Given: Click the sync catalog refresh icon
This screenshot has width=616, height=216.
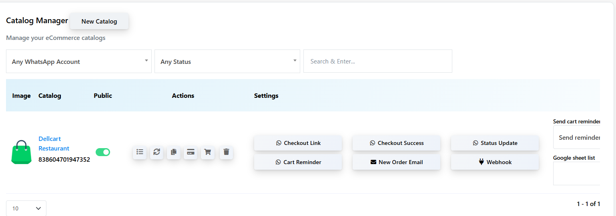Looking at the screenshot, I should pos(157,152).
